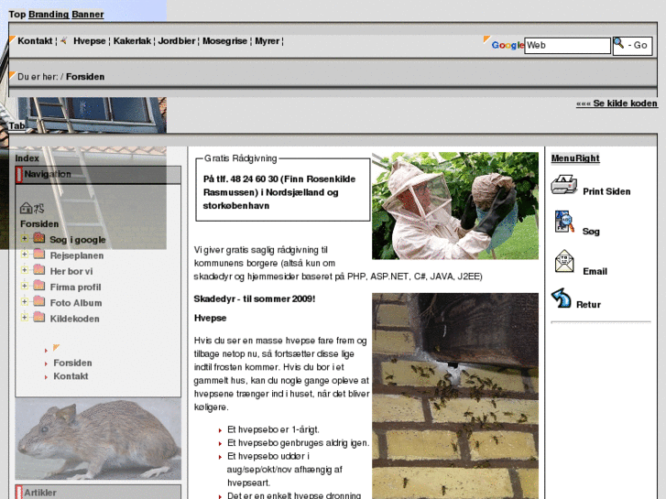Viewport: 666px width, 499px height.
Task: Open Kontakt in the top menu
Action: point(35,41)
